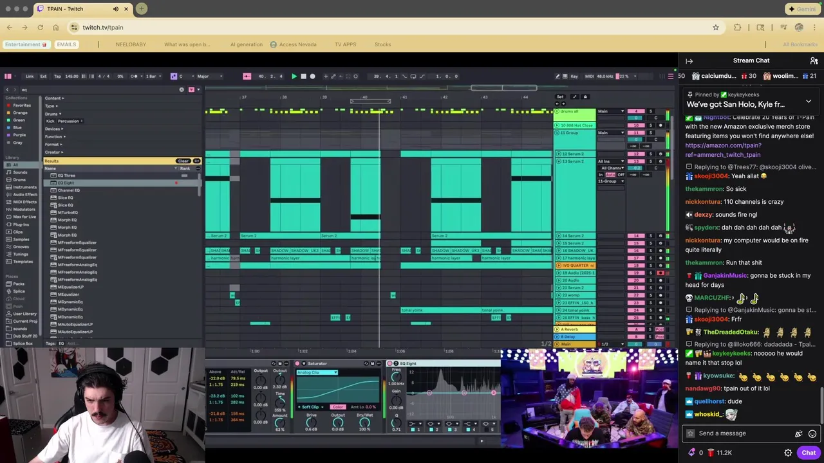Select the Kick filter tag
The width and height of the screenshot is (824, 463).
50,121
